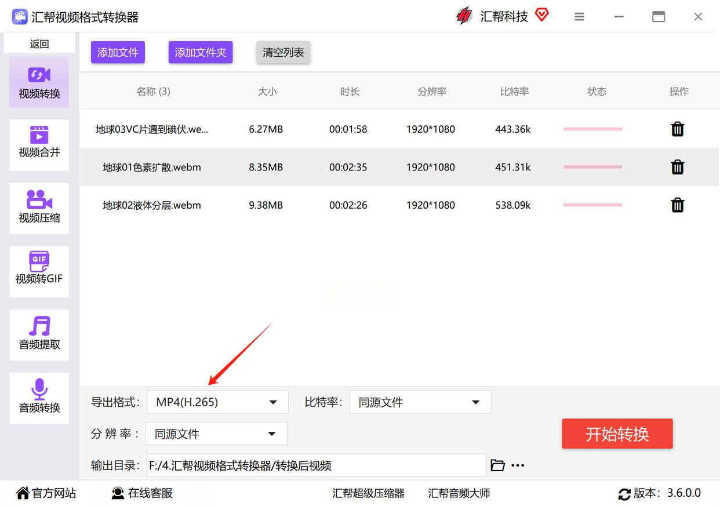Click the 返回 button
Image resolution: width=720 pixels, height=506 pixels.
coord(39,44)
